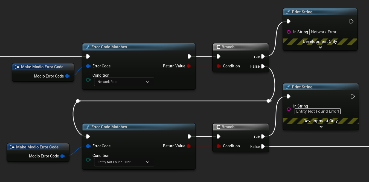
Task: Click the Modio Error Code output pin on upper Make node
Action: [x=67, y=76]
